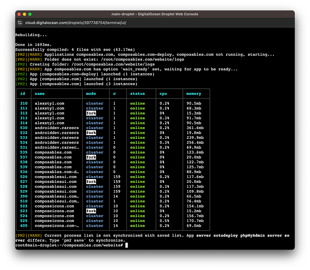The width and height of the screenshot is (310, 270).
Task: Click the restart count column icon
Action: click(x=113, y=93)
